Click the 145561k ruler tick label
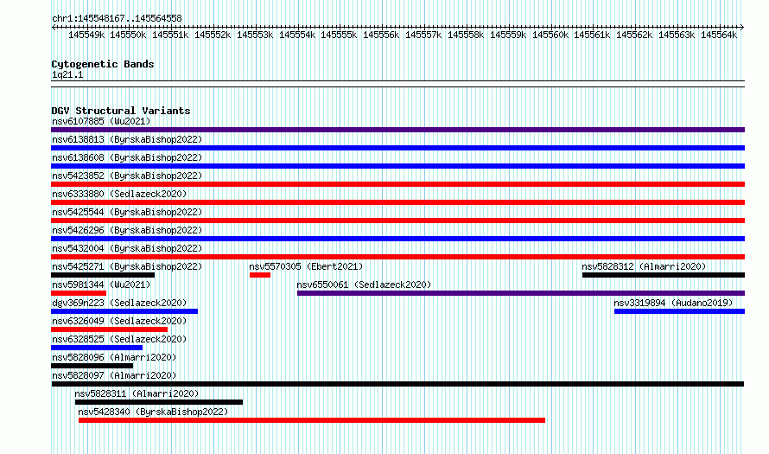 592,35
